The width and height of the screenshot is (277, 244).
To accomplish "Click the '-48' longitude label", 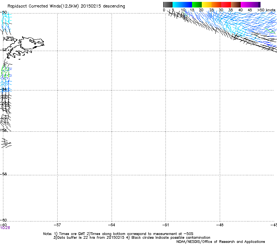I will 220,225.
